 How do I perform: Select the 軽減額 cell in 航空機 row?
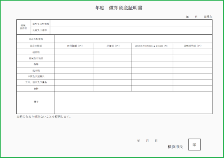pos(152,70)
